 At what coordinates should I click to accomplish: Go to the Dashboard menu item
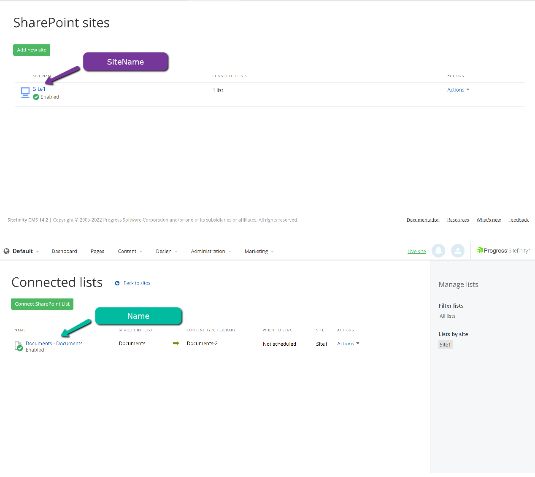[65, 251]
